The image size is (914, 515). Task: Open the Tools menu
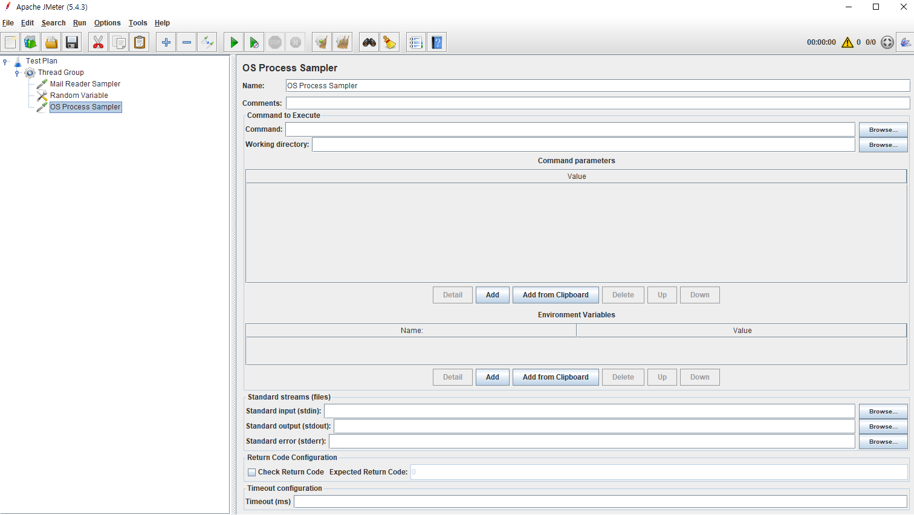point(138,23)
